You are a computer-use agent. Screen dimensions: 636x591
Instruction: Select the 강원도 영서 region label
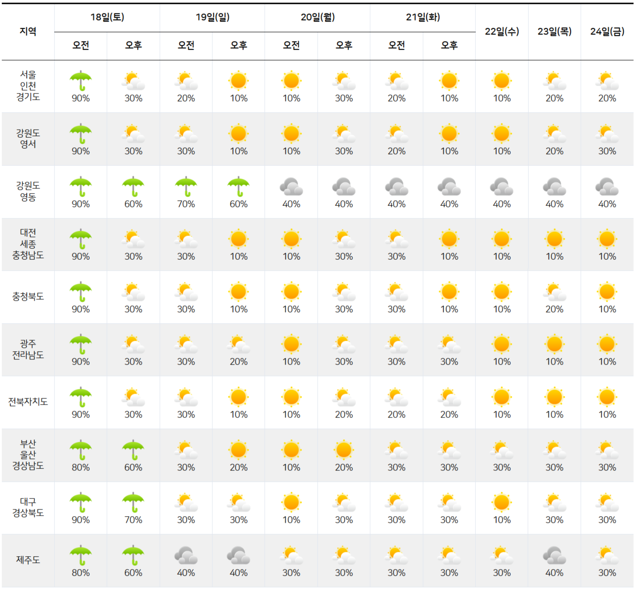(28, 139)
